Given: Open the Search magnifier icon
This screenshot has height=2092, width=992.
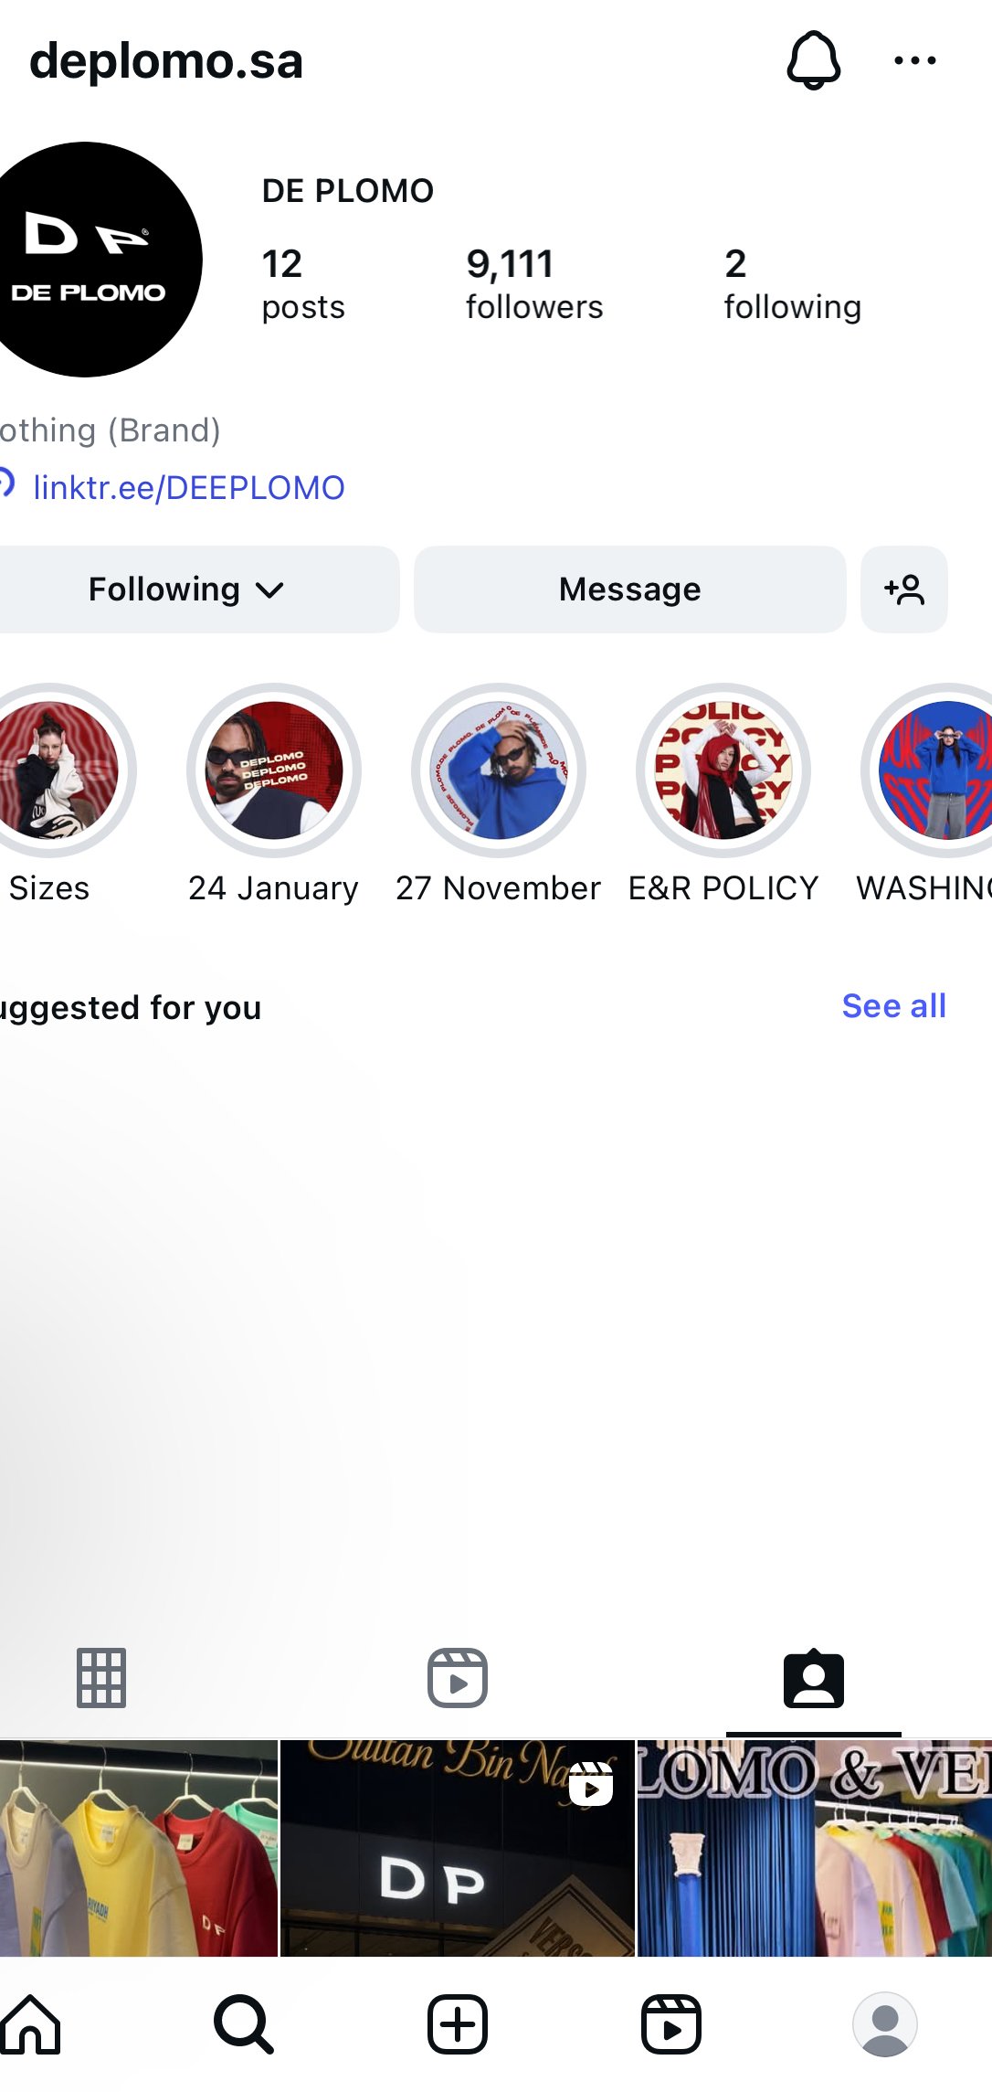Looking at the screenshot, I should (x=243, y=2023).
